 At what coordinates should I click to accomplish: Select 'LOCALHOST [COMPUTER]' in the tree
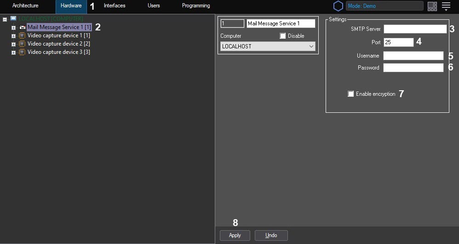click(51, 19)
